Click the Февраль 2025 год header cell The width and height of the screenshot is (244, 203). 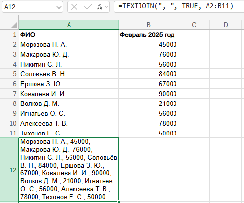[x=148, y=34]
